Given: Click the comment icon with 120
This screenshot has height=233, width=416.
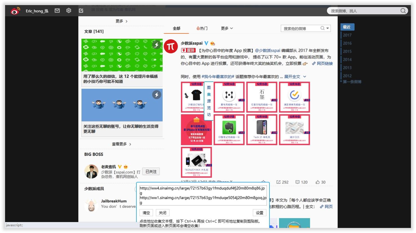Looking at the screenshot, I should 297,182.
